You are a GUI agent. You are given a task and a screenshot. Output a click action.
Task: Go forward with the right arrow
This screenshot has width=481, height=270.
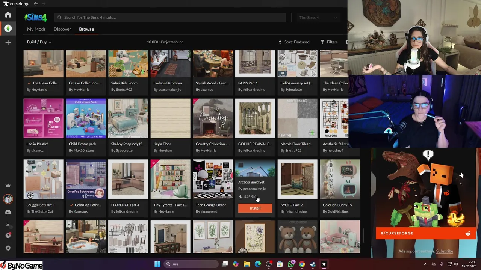pos(44,4)
